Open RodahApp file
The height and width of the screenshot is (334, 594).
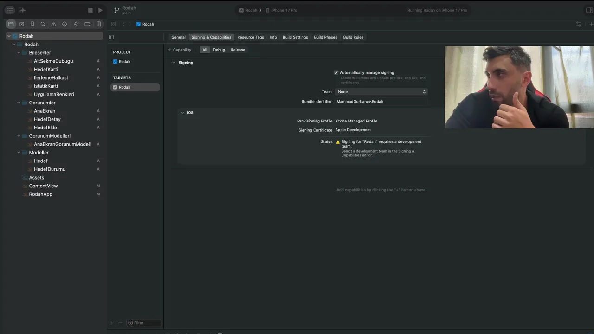(x=41, y=194)
